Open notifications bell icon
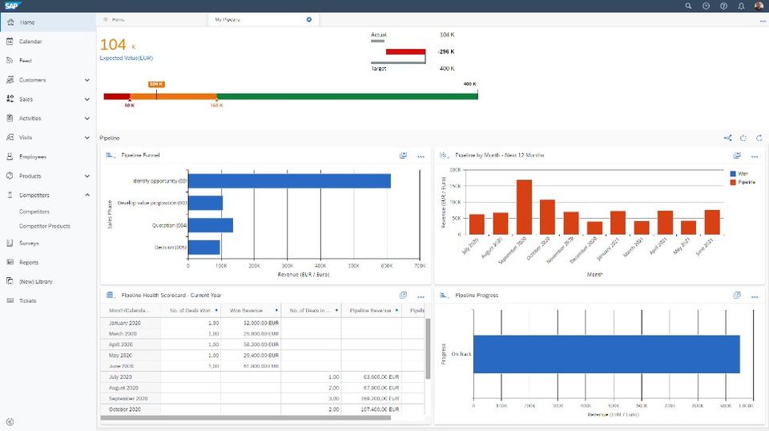Viewport: 769px width, 431px height. (x=741, y=6)
